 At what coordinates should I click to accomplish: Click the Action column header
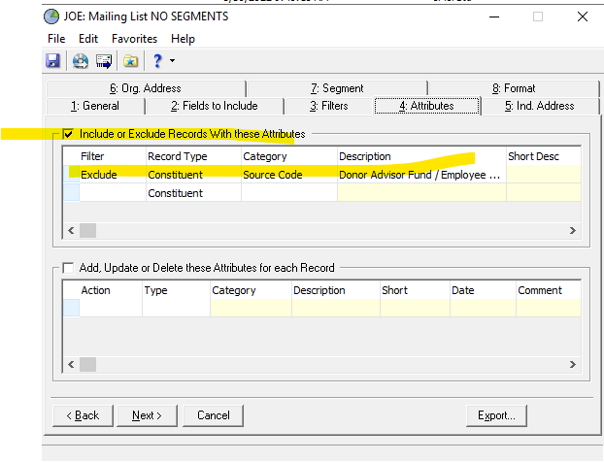click(x=111, y=290)
